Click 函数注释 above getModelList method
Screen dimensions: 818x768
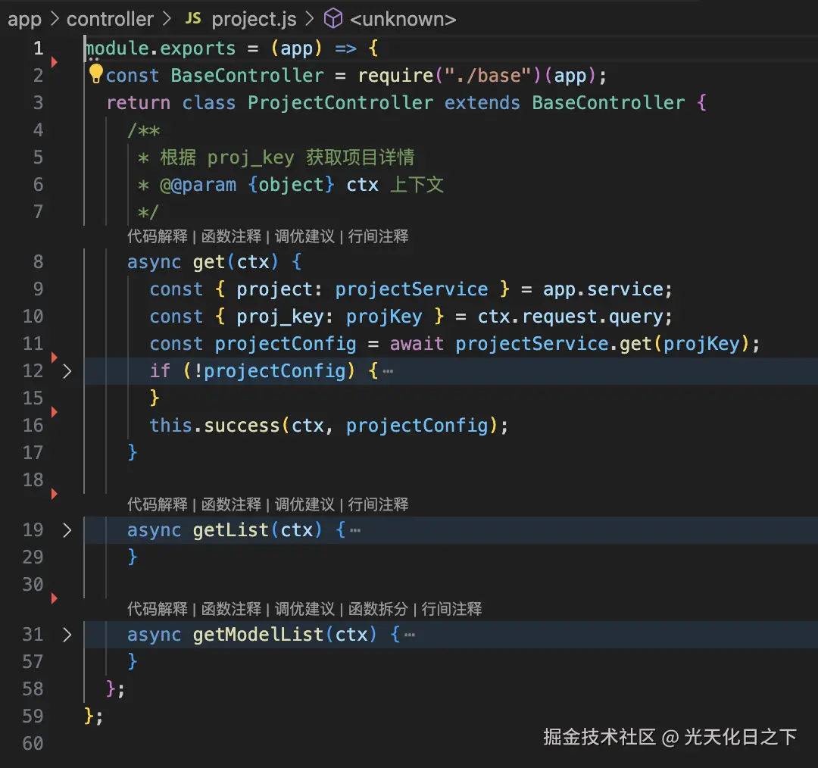[231, 609]
